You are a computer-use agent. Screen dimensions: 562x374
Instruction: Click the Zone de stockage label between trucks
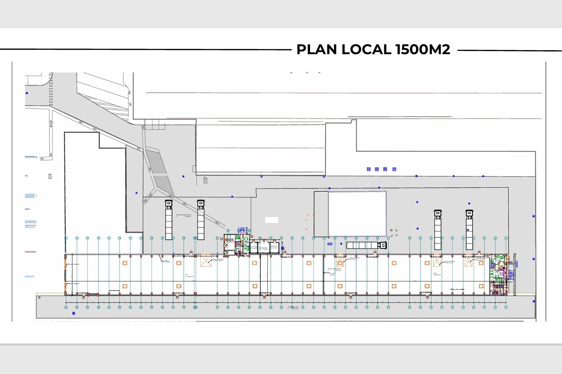coord(183,216)
